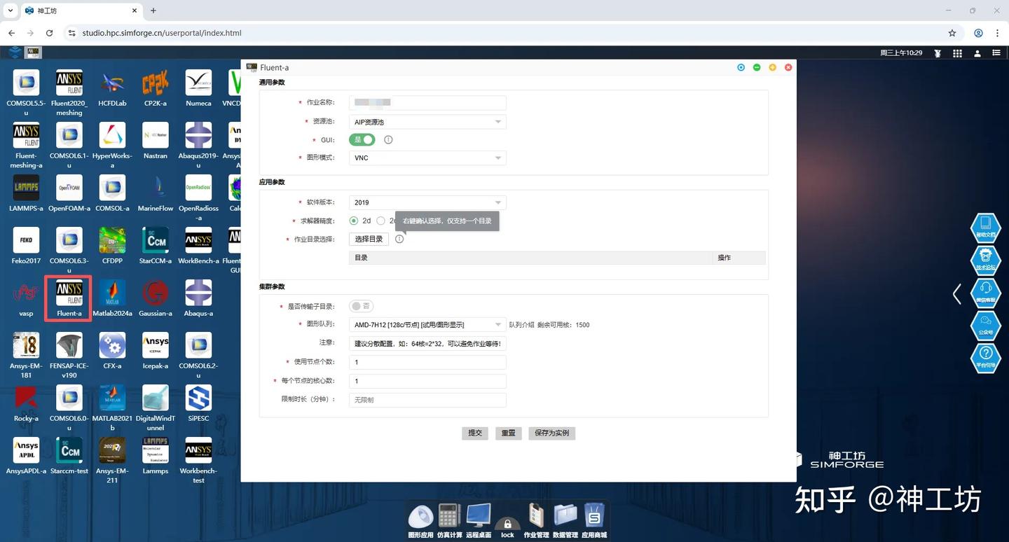Open the 公众号 hexagon button

coord(985,326)
